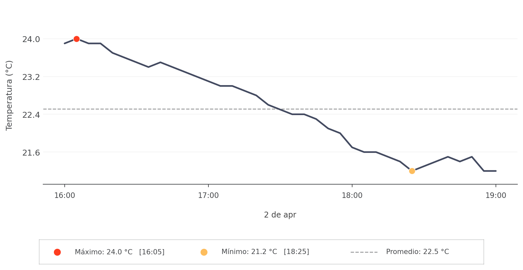The width and height of the screenshot is (523, 270).
Task: Click the orange minimum marker on the line
Action: pos(412,171)
